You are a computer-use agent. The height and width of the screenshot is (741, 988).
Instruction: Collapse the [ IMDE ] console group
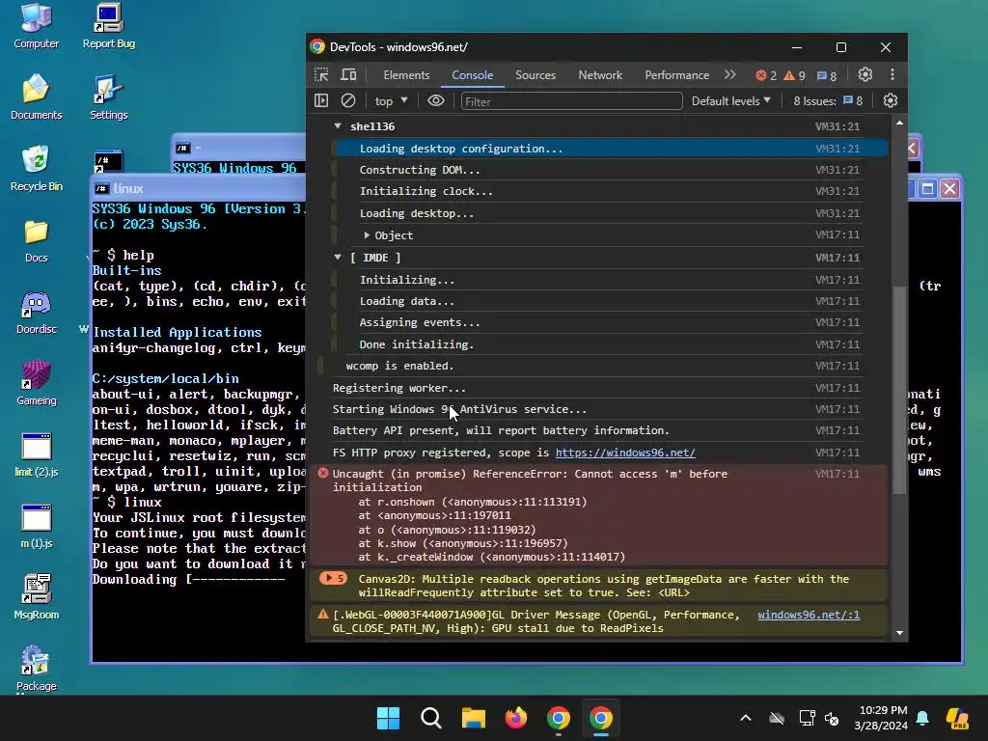[x=338, y=257]
